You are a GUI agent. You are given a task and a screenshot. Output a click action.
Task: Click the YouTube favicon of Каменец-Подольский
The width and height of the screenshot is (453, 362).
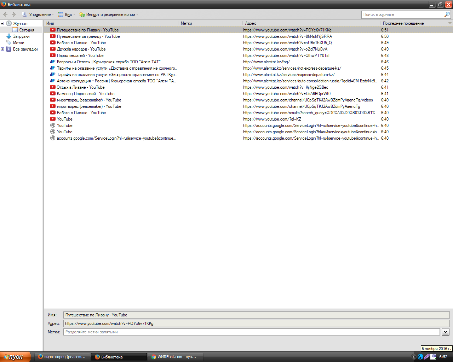click(x=53, y=94)
